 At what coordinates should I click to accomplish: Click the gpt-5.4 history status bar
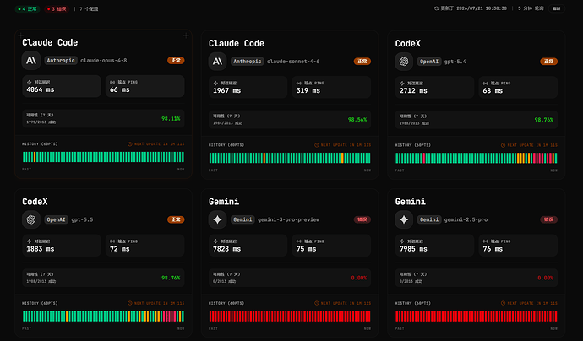coord(477,158)
